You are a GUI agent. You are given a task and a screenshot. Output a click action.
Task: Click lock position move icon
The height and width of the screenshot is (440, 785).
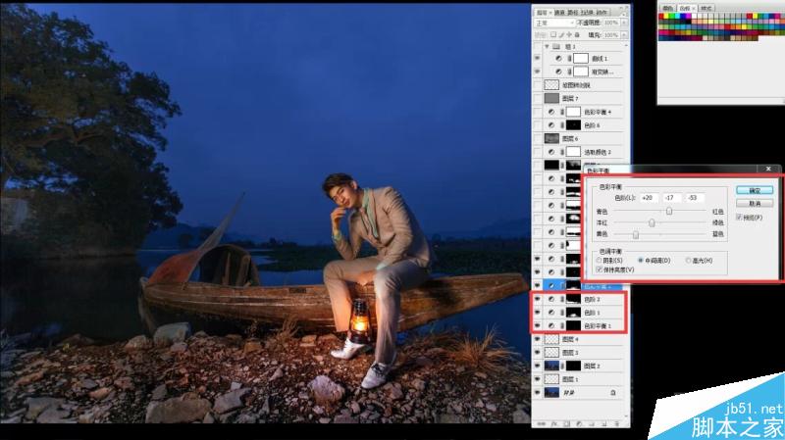(569, 35)
